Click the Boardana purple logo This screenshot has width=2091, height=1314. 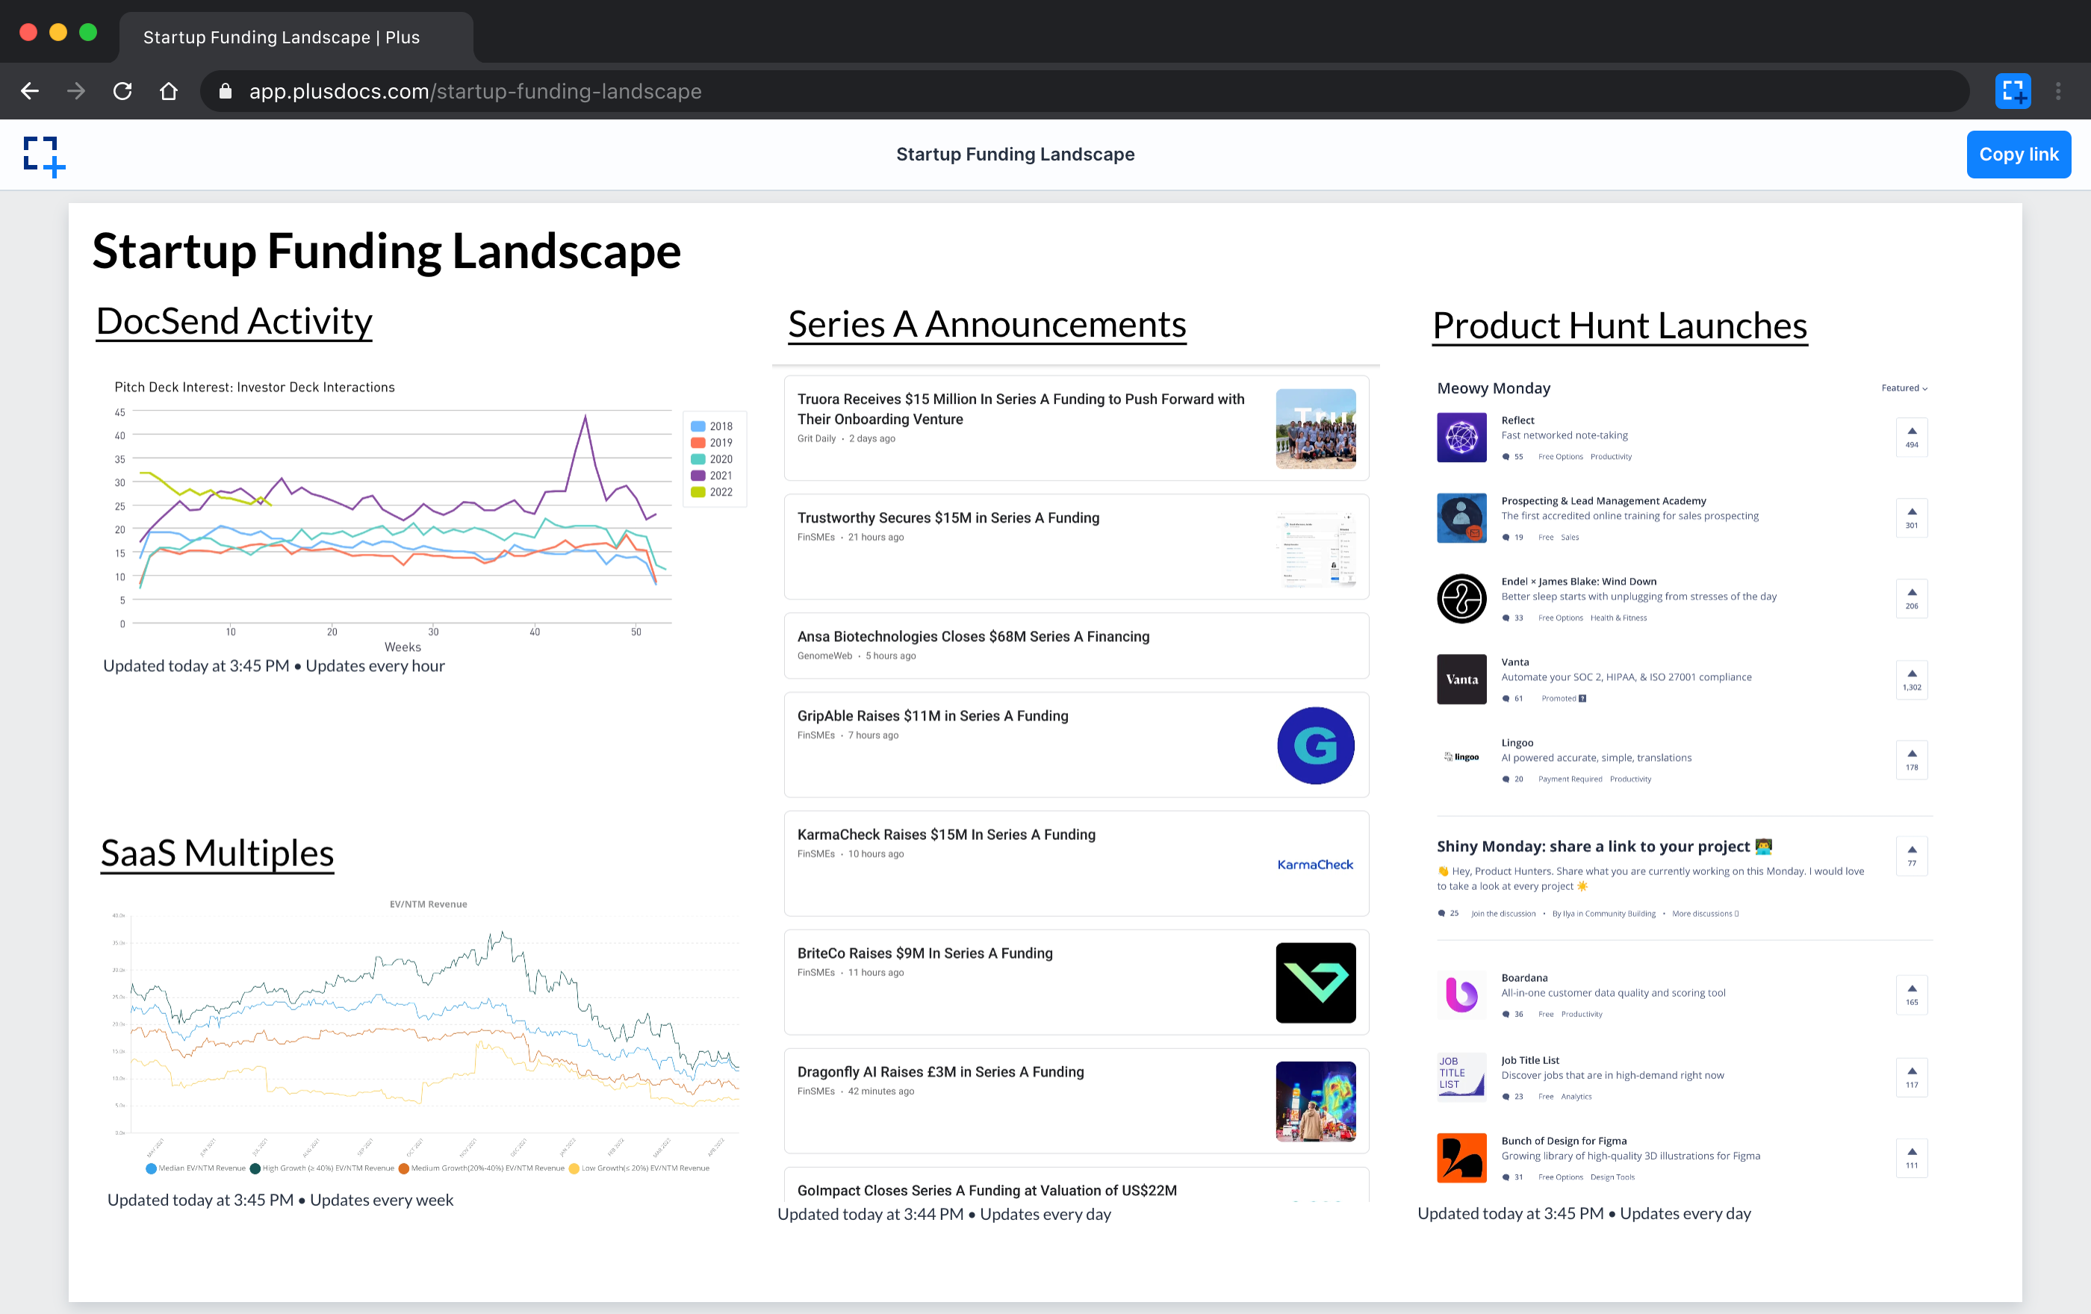pyautogui.click(x=1461, y=994)
